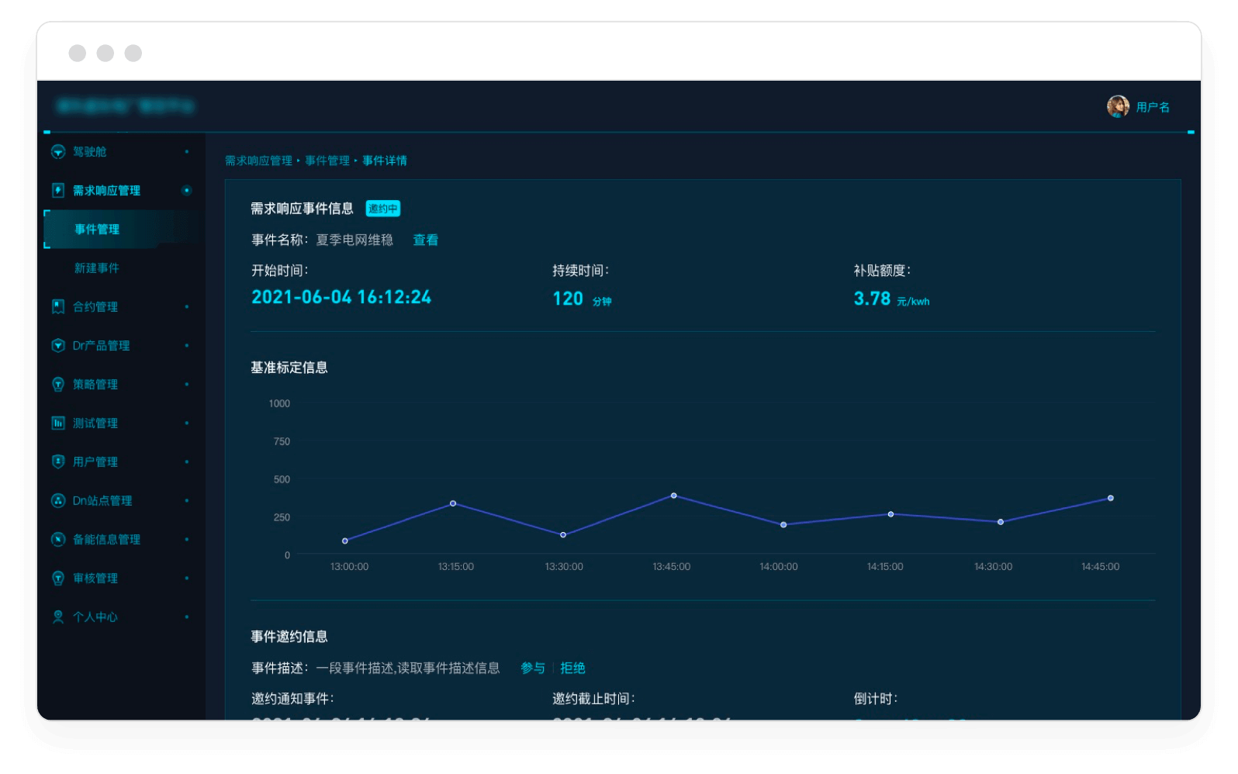
Task: Click the 14:30:00 chart data point
Action: click(x=1001, y=522)
